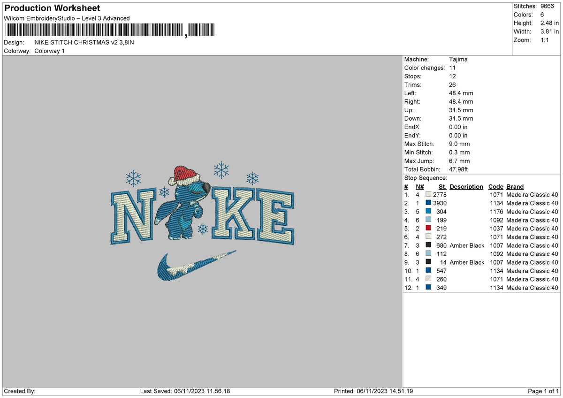Image resolution: width=563 pixels, height=398 pixels.
Task: Select the 'Max Stitch:' value 9.0 mm
Action: (459, 144)
